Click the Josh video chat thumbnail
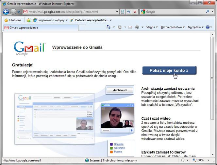Viewport: 217px width, 165px height. pyautogui.click(x=118, y=118)
